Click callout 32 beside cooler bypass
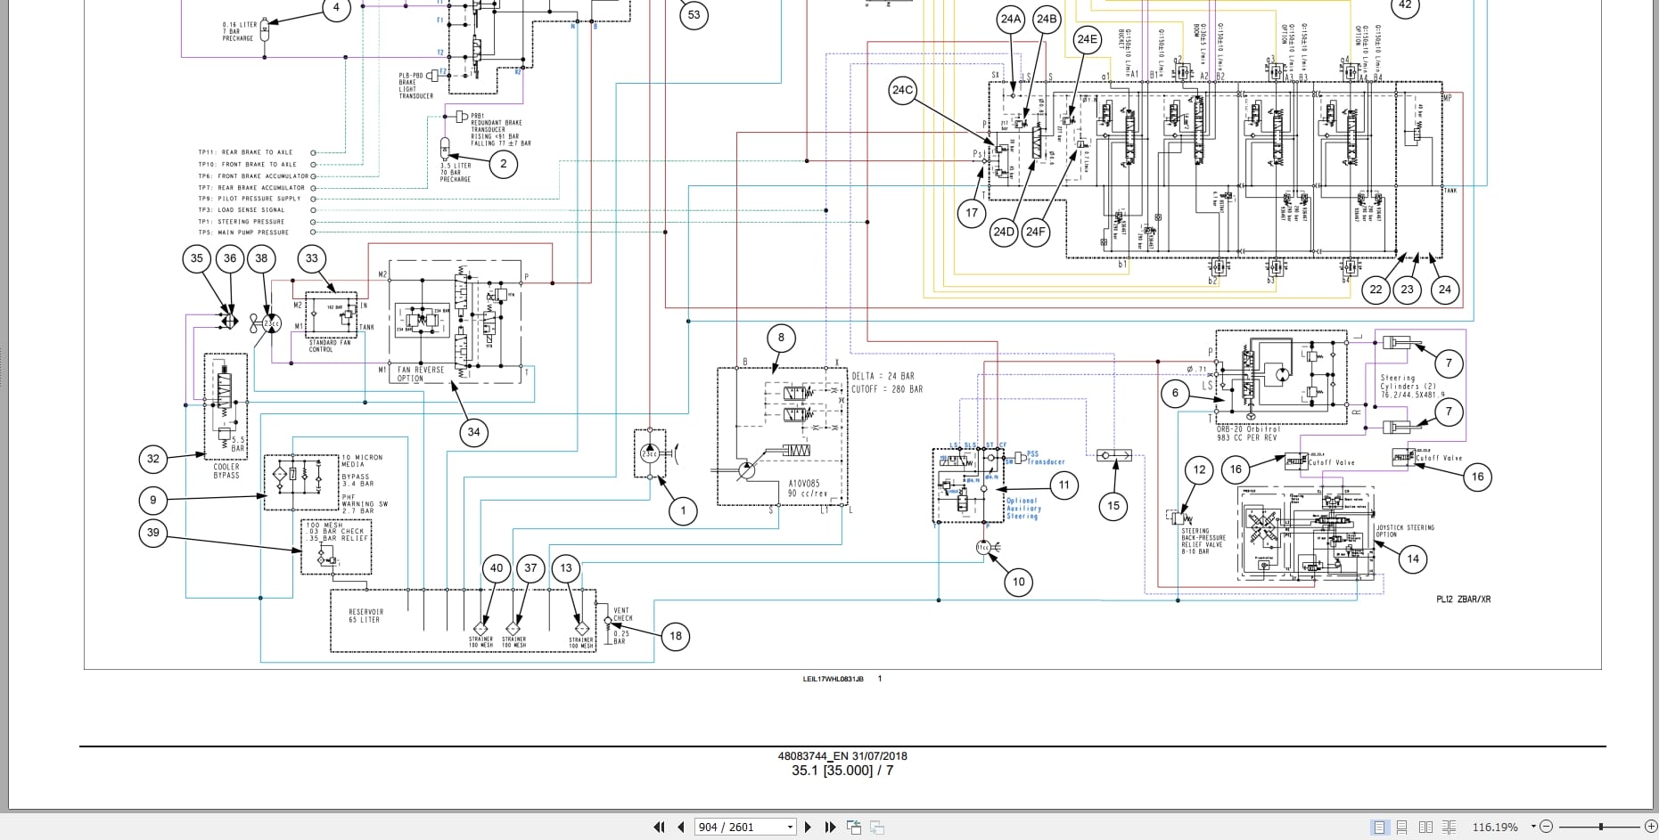 pyautogui.click(x=153, y=459)
